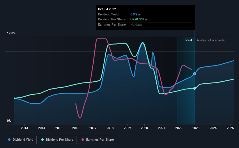Image resolution: width=239 pixels, height=148 pixels.
Task: Click the 2013 x-axis label
Action: pyautogui.click(x=24, y=128)
